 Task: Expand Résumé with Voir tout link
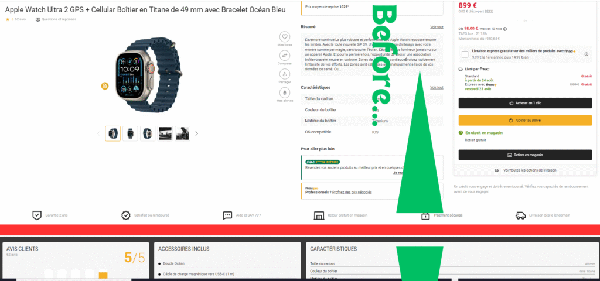point(437,27)
